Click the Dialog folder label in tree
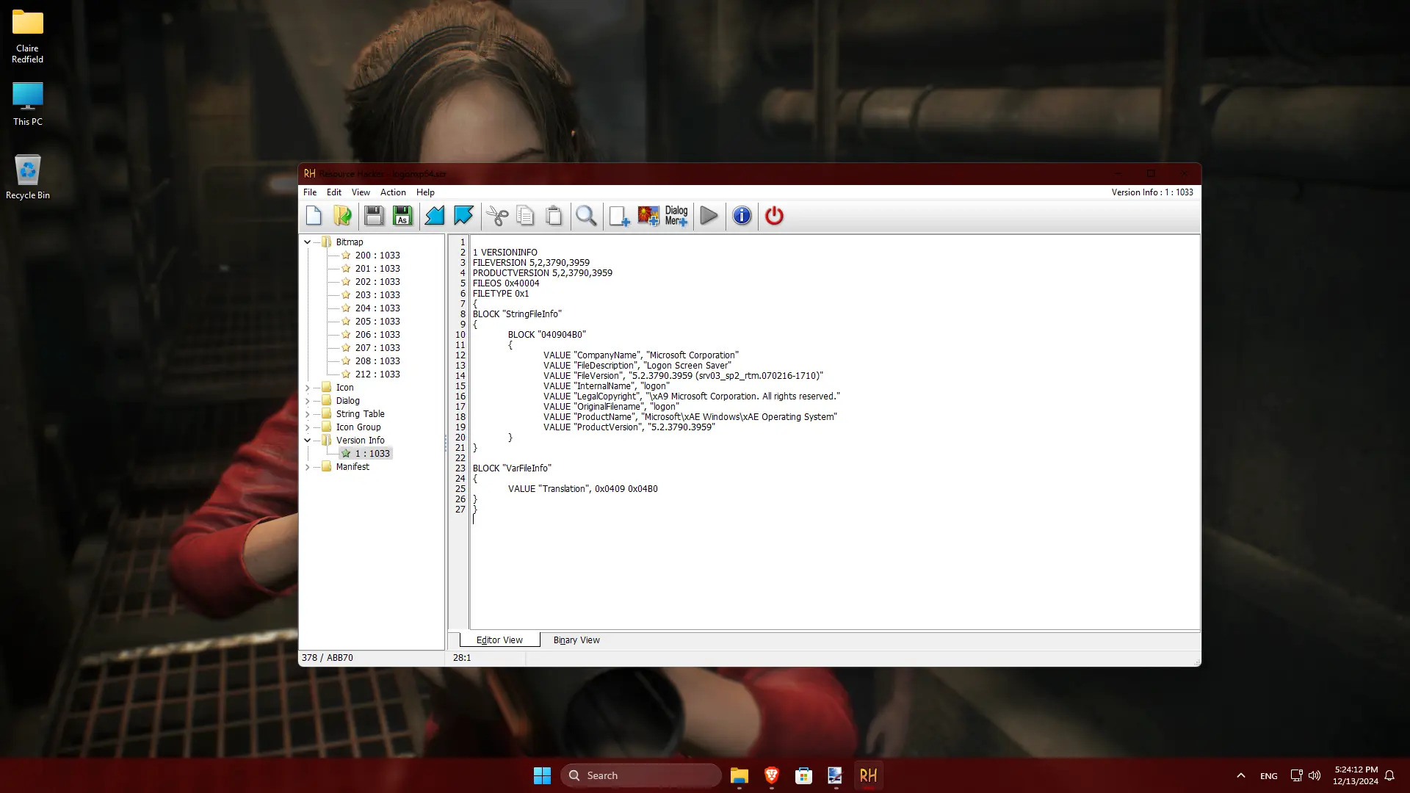 pos(347,401)
